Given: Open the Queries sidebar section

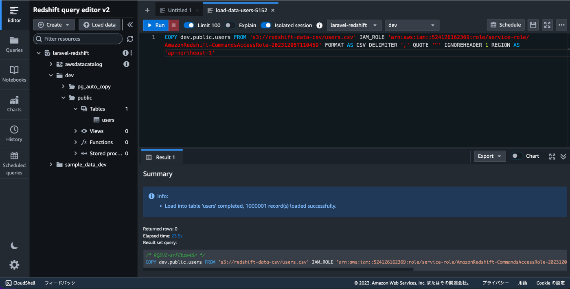Looking at the screenshot, I should (x=14, y=45).
